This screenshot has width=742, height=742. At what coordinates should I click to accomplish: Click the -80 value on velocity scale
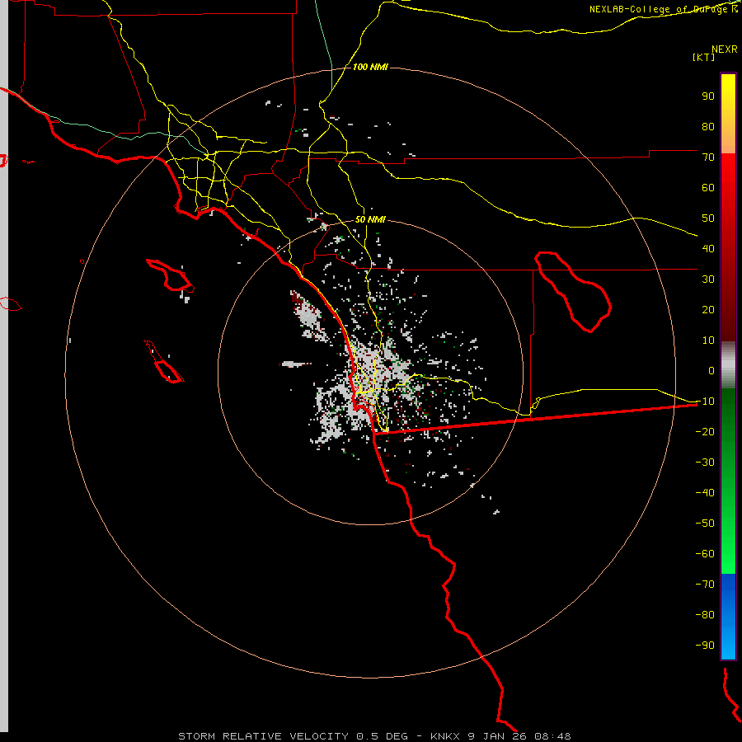coord(705,615)
